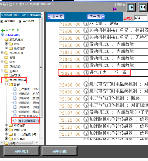Open 诊断帮助：怠速 document
Screen dimensions: 148x161
[x=29, y=103]
